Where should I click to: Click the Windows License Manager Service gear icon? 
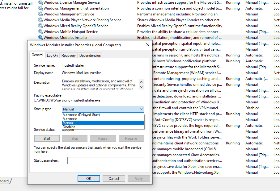click(40, 2)
